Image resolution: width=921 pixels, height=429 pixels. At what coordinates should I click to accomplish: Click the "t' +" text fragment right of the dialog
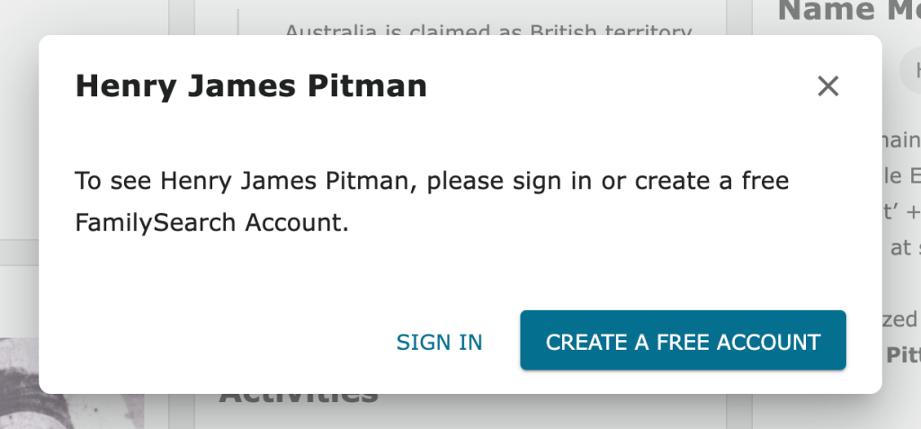[901, 211]
